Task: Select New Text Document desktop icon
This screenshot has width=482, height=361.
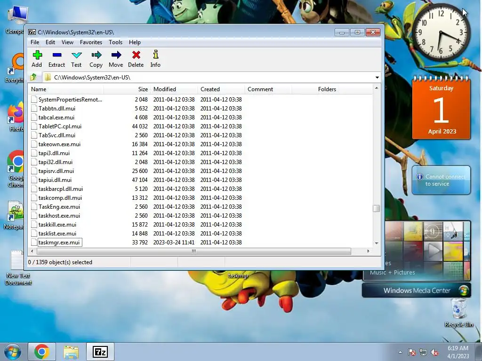Action: pos(18,267)
